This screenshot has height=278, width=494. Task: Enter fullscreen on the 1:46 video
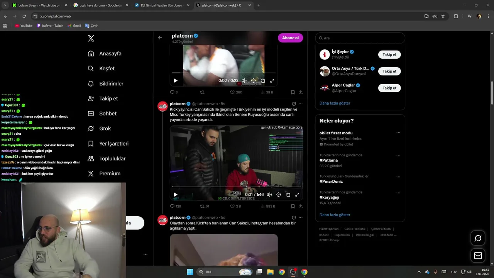point(297,195)
